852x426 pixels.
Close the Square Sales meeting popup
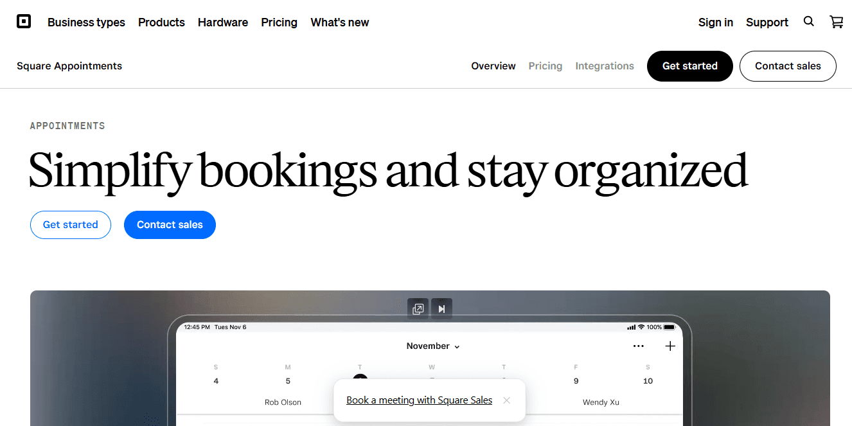(506, 400)
